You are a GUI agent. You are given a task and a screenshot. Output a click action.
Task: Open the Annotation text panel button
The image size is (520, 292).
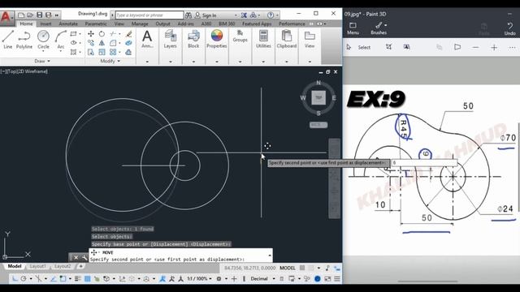147,39
